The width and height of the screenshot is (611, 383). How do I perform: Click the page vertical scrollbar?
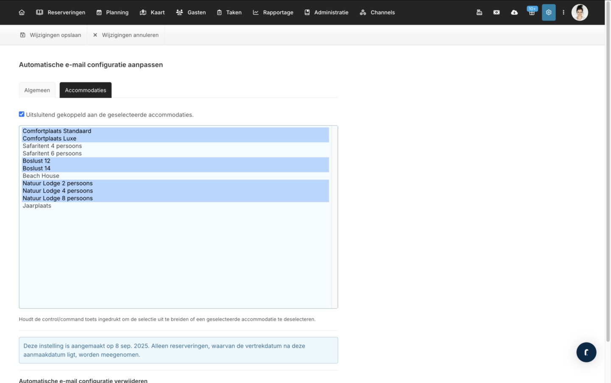point(608,169)
